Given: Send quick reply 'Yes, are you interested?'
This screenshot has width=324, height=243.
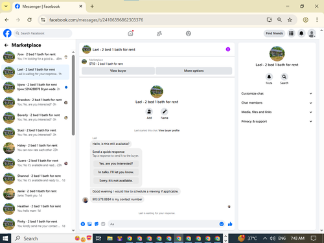Looking at the screenshot, I should click(116, 163).
